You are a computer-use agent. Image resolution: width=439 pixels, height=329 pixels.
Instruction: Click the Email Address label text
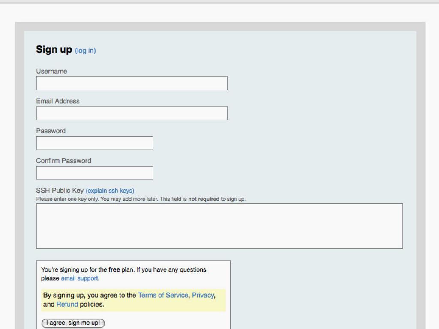(x=57, y=101)
